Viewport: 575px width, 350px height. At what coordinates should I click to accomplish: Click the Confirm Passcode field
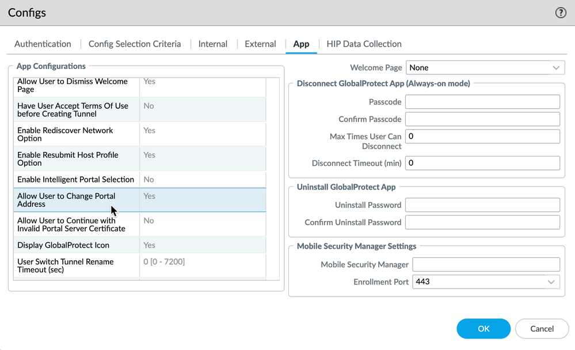point(482,119)
